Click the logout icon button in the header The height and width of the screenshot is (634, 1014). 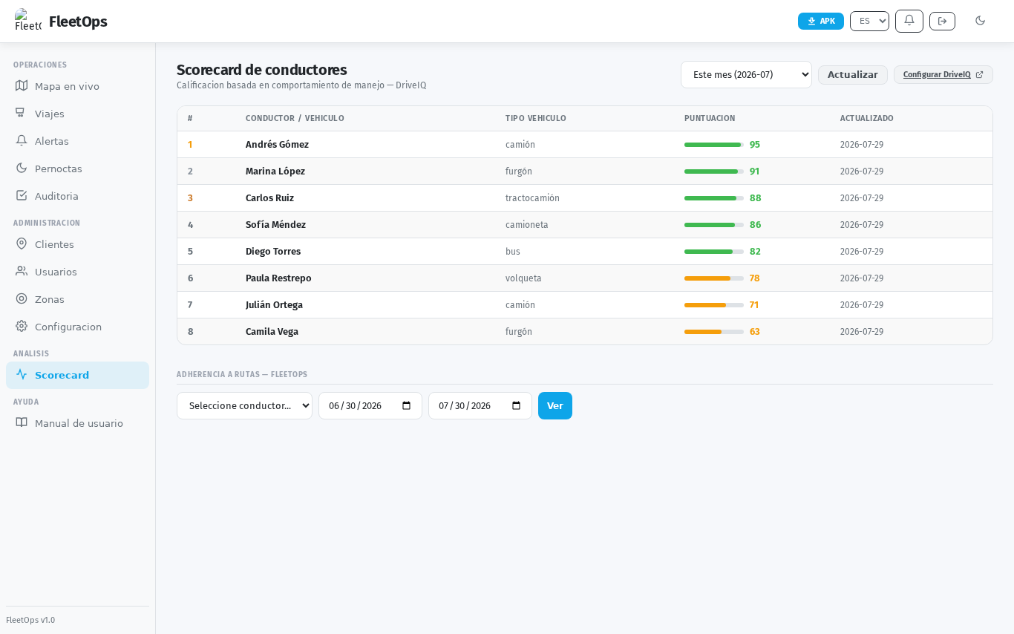942,21
